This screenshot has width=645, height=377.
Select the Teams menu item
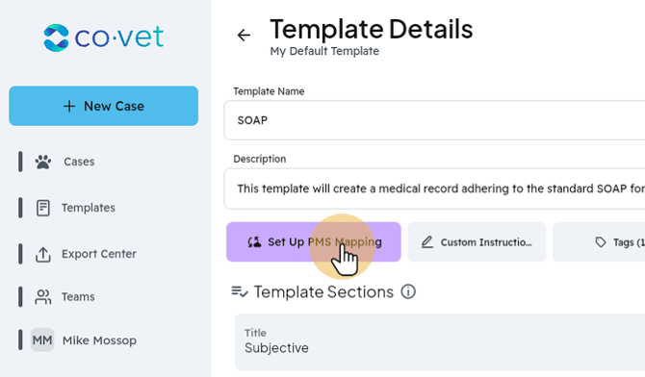[78, 297]
